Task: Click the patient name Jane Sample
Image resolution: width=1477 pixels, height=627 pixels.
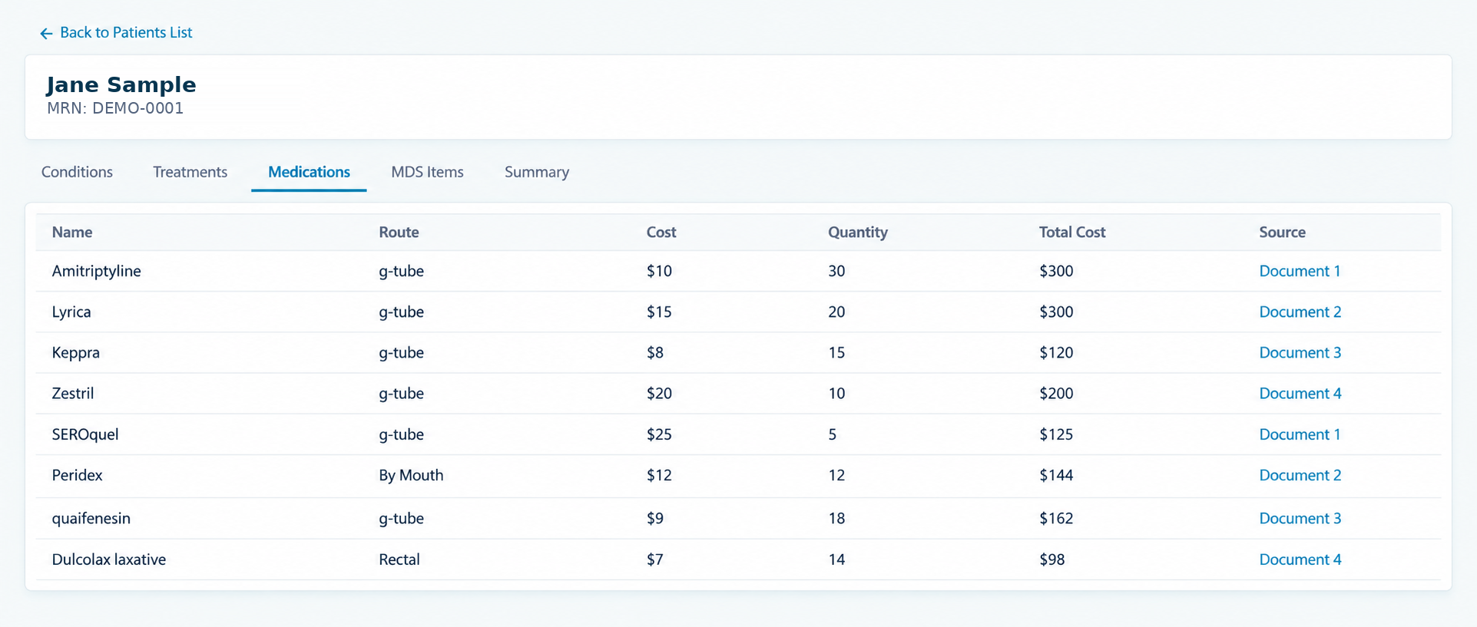Action: [121, 84]
